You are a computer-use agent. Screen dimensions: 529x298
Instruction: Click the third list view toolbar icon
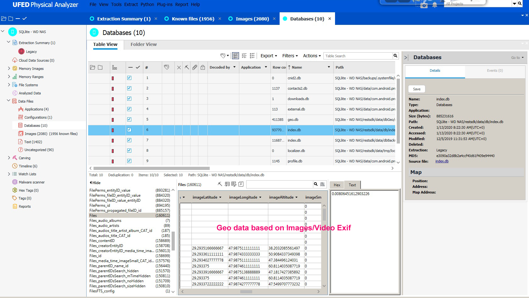[252, 56]
